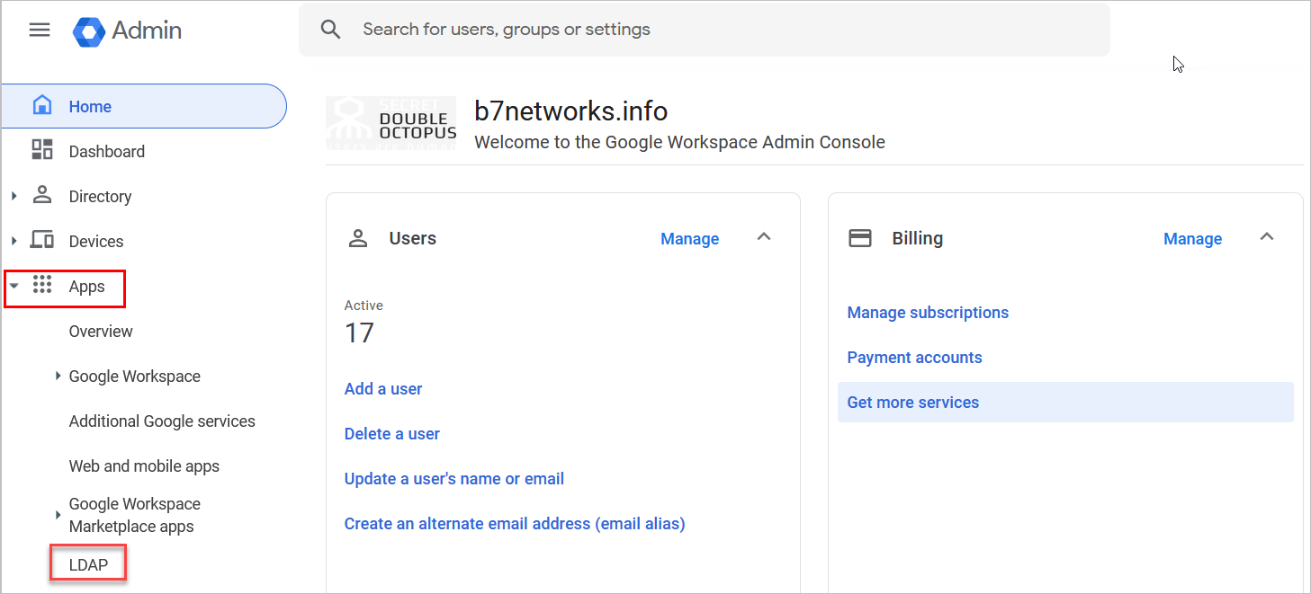Screen dimensions: 1311x594
Task: Click the Users card person icon
Action: pyautogui.click(x=358, y=238)
